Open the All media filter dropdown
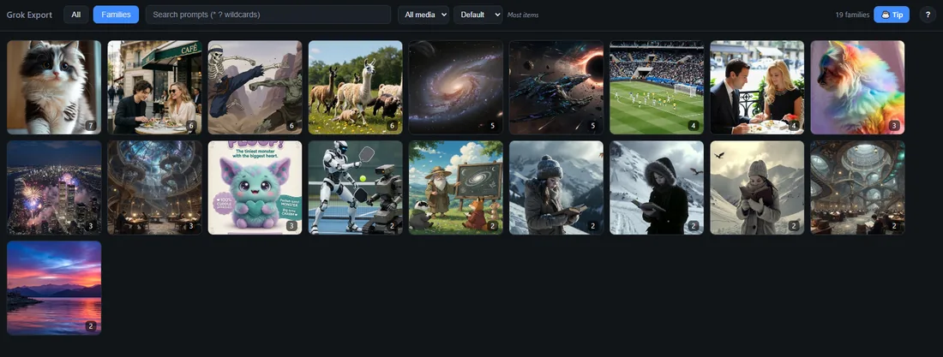This screenshot has height=357, width=943. pyautogui.click(x=423, y=15)
